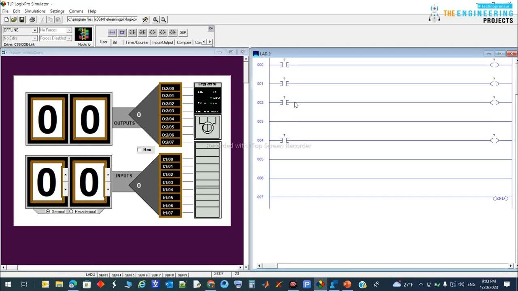Viewport: 518px width, 291px height.
Task: Open the hammer tools icon
Action: pos(145,19)
